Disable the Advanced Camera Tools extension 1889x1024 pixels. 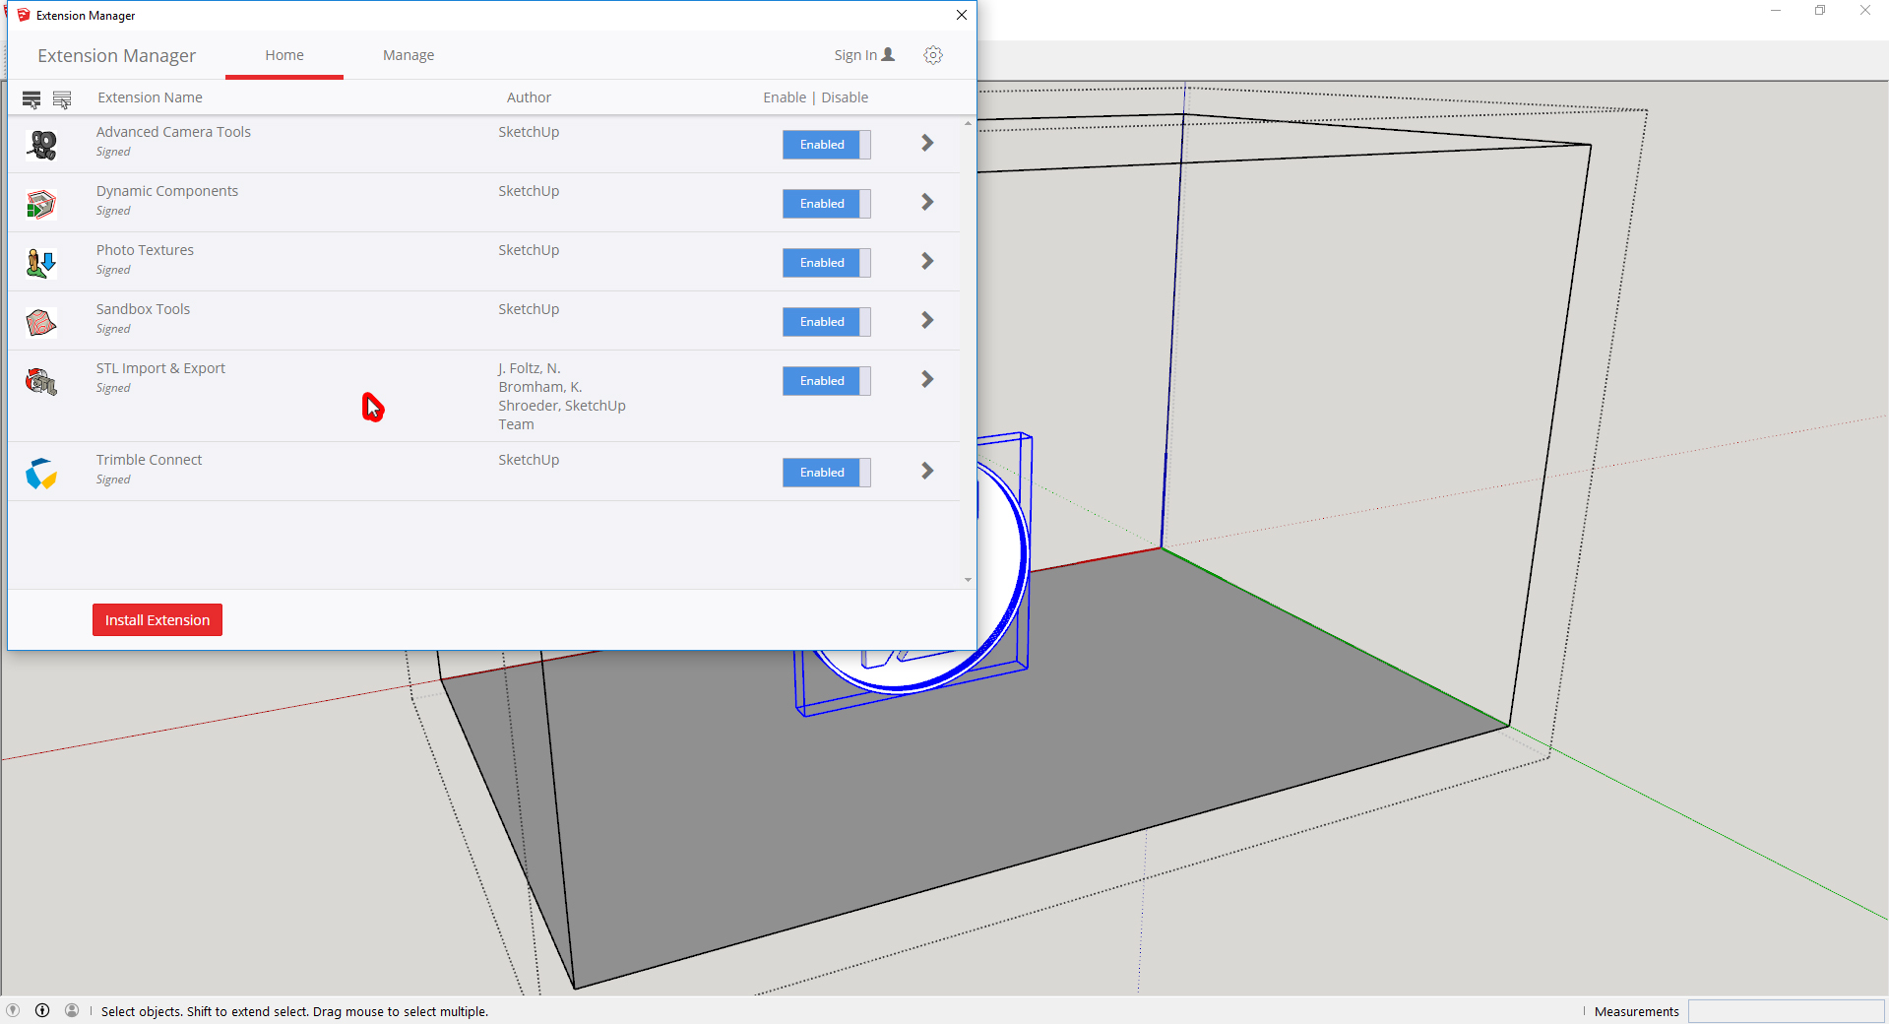pos(826,145)
